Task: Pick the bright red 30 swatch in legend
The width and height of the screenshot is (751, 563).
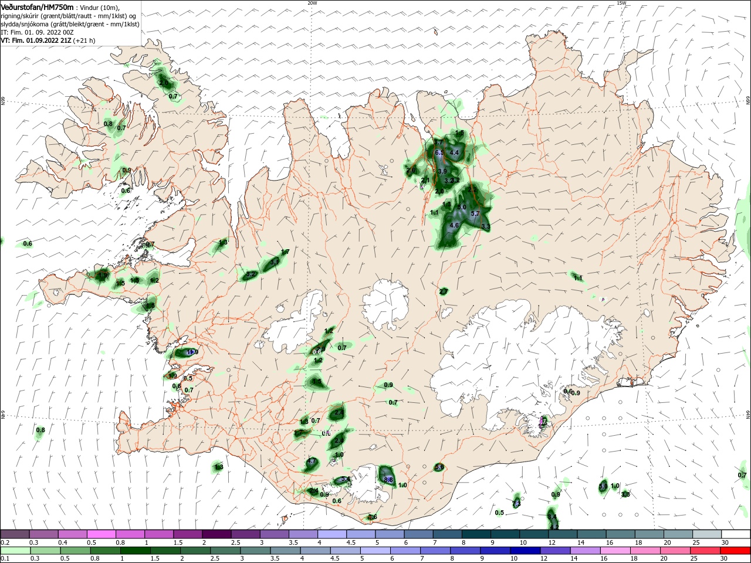Action: (736, 551)
